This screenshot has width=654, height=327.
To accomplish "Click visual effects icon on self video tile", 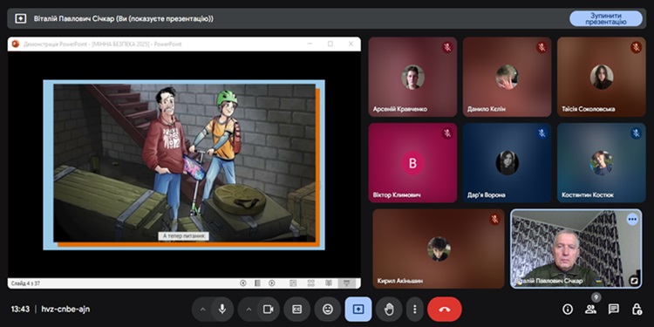I will coord(634,282).
